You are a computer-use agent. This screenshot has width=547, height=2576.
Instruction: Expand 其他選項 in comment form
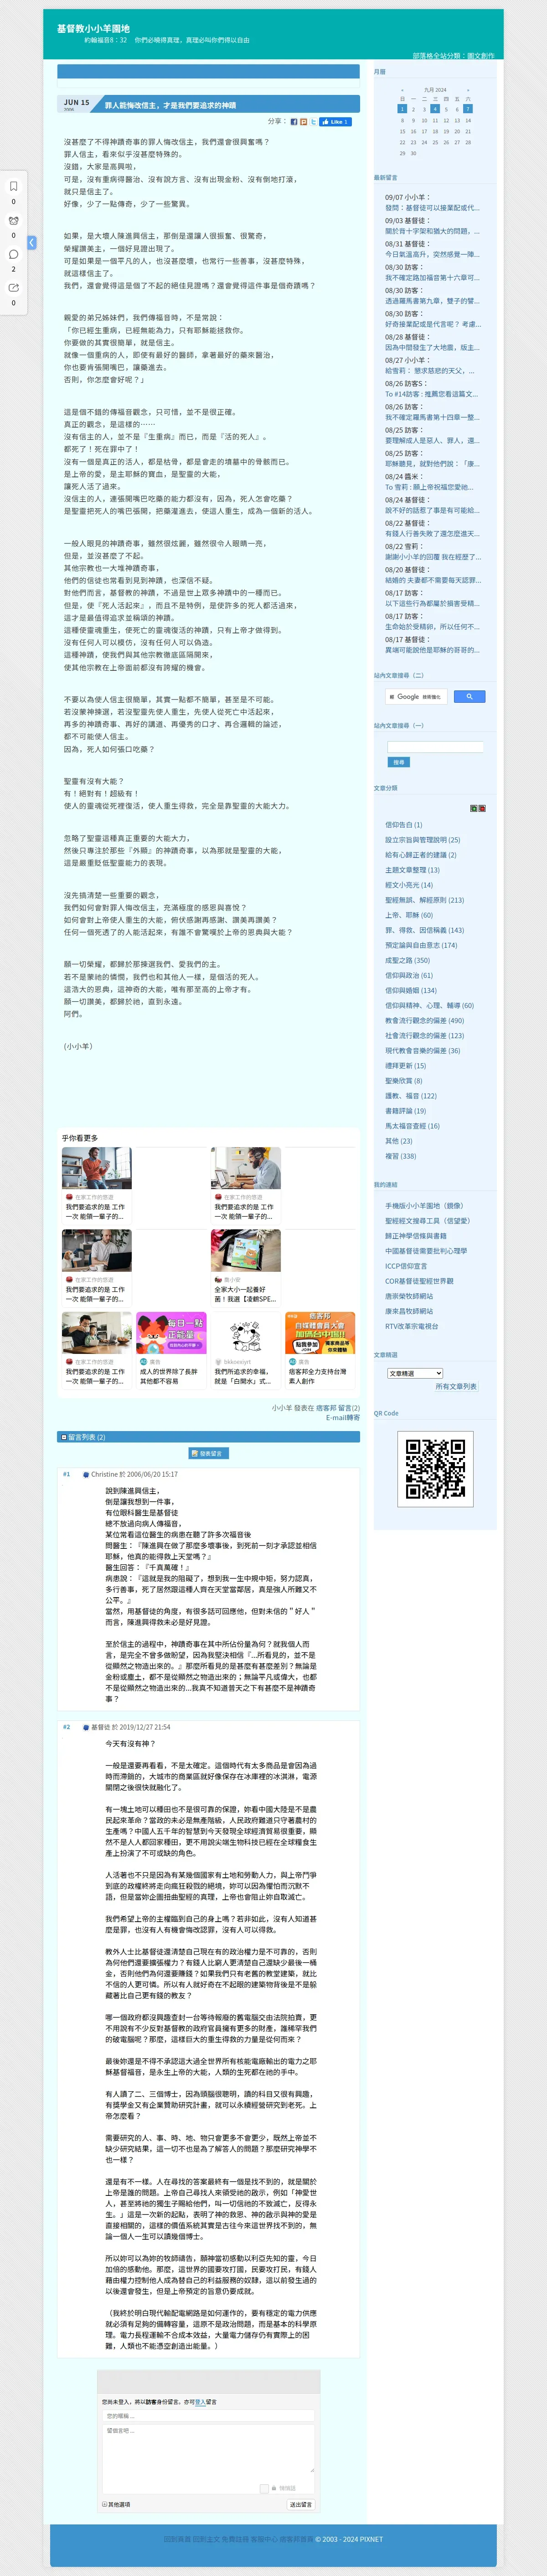116,2505
